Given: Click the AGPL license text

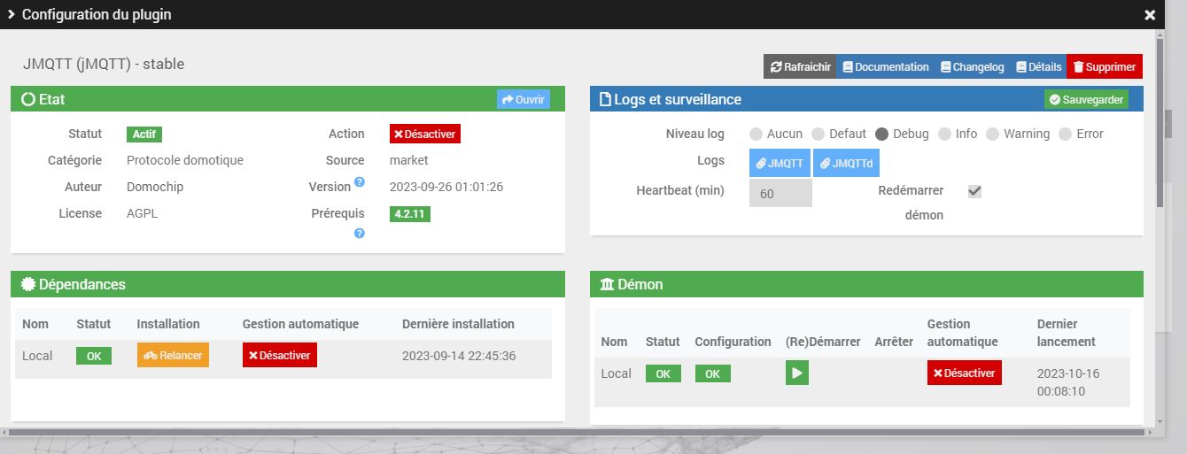Looking at the screenshot, I should (x=141, y=213).
